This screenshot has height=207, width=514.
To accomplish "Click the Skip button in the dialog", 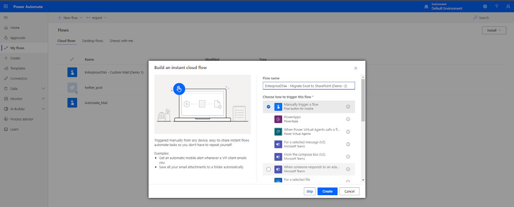I will tap(310, 191).
